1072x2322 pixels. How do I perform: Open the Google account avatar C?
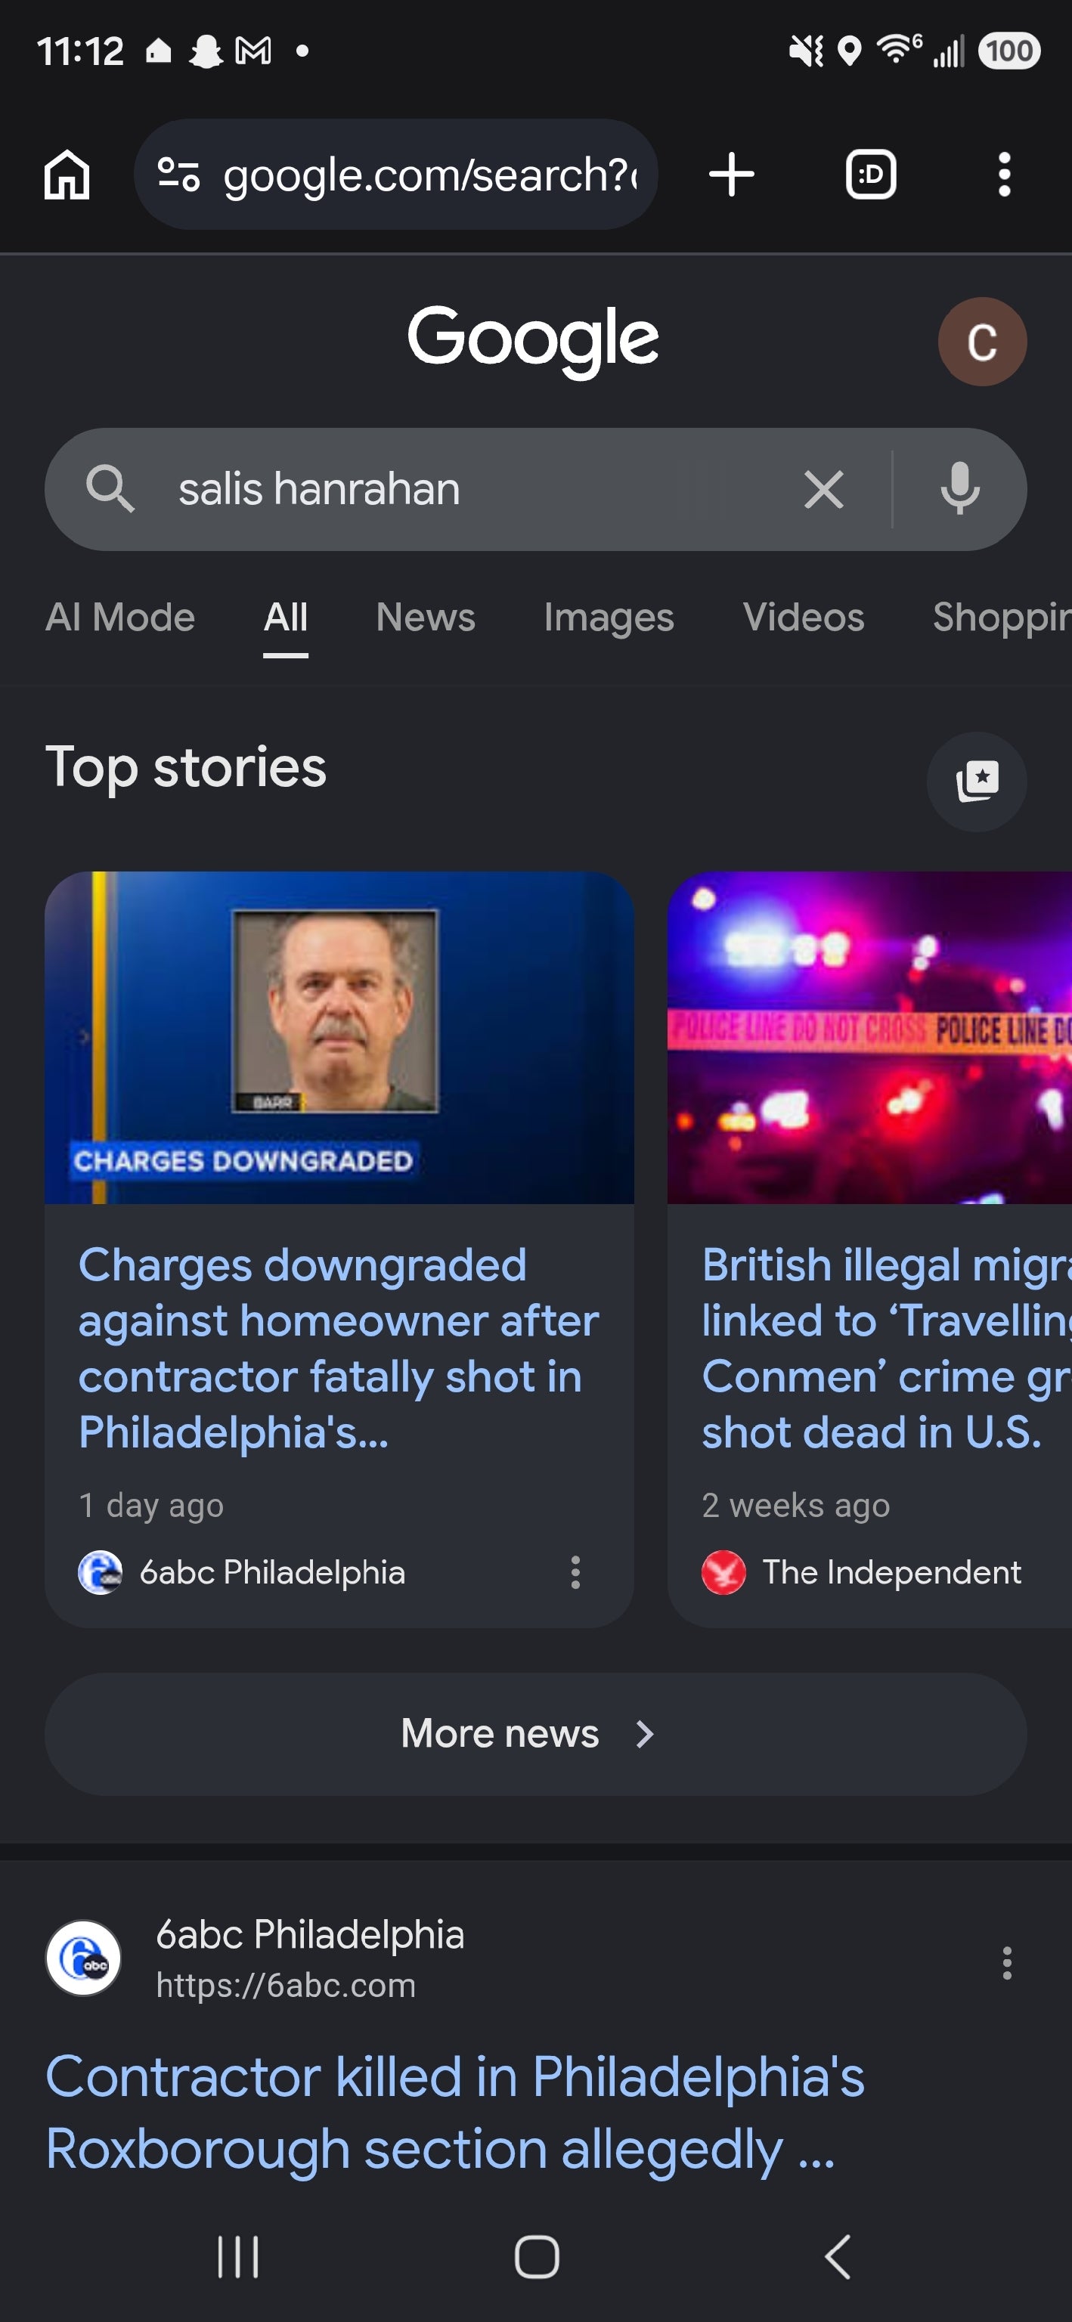point(982,342)
